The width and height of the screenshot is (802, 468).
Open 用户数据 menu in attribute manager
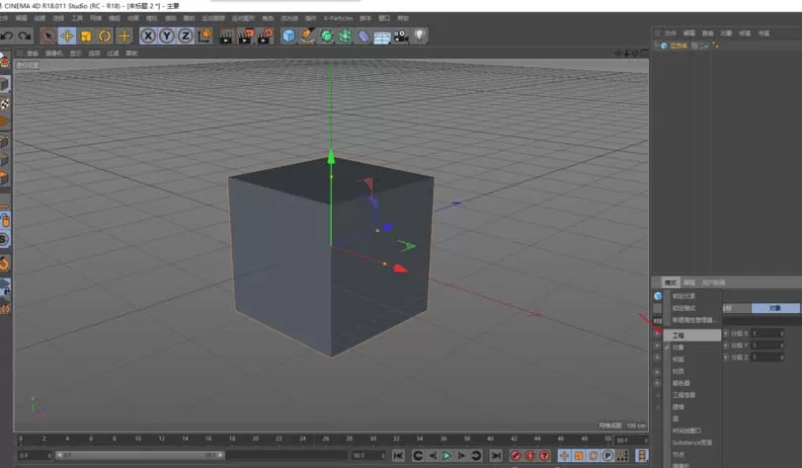click(x=713, y=282)
